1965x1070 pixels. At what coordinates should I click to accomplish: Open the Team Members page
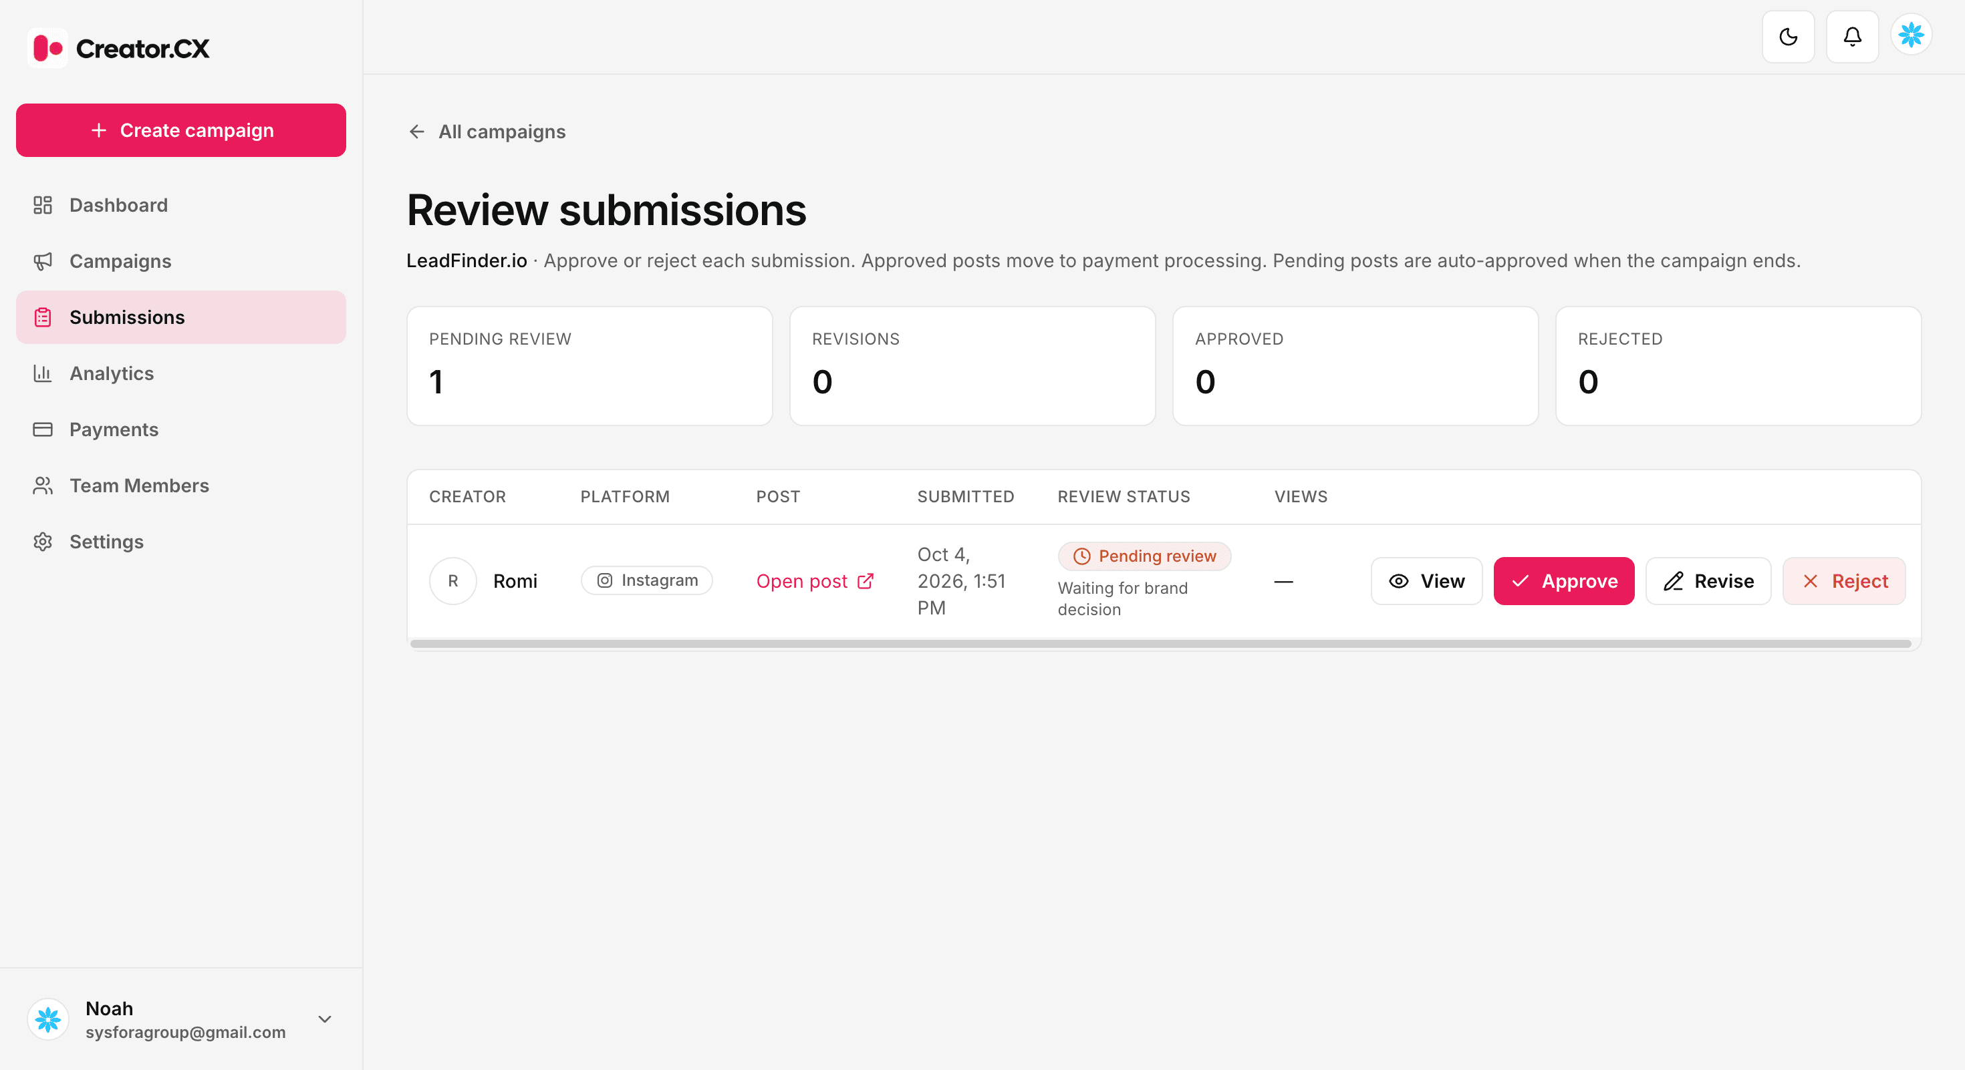coord(180,486)
